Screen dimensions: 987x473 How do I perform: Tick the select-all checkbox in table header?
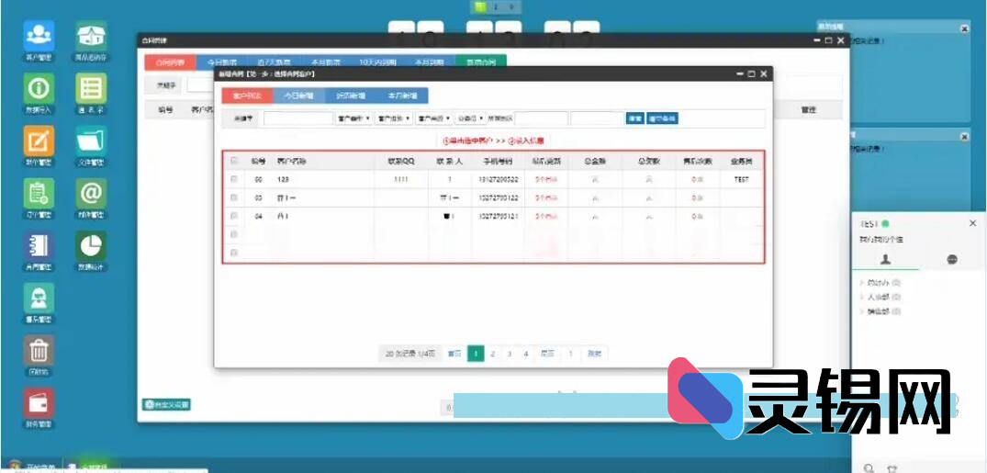(x=234, y=161)
